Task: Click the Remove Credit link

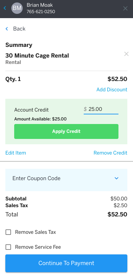Action: [110, 153]
